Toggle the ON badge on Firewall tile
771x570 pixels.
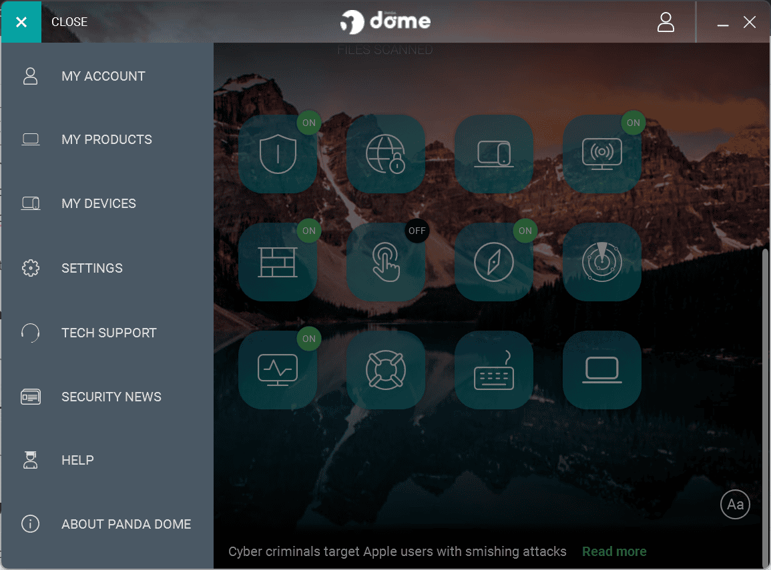tap(309, 231)
